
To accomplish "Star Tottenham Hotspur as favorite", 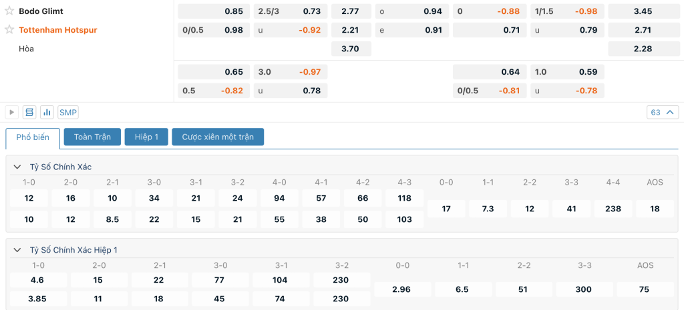I will click(x=9, y=29).
